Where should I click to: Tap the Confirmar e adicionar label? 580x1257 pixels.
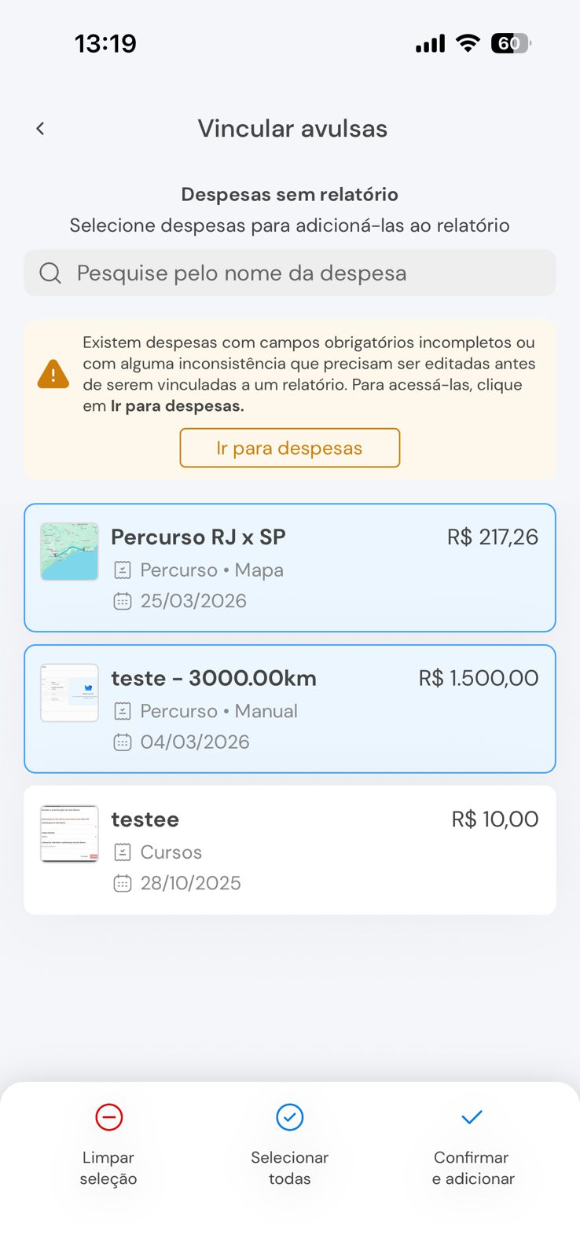pos(472,1167)
